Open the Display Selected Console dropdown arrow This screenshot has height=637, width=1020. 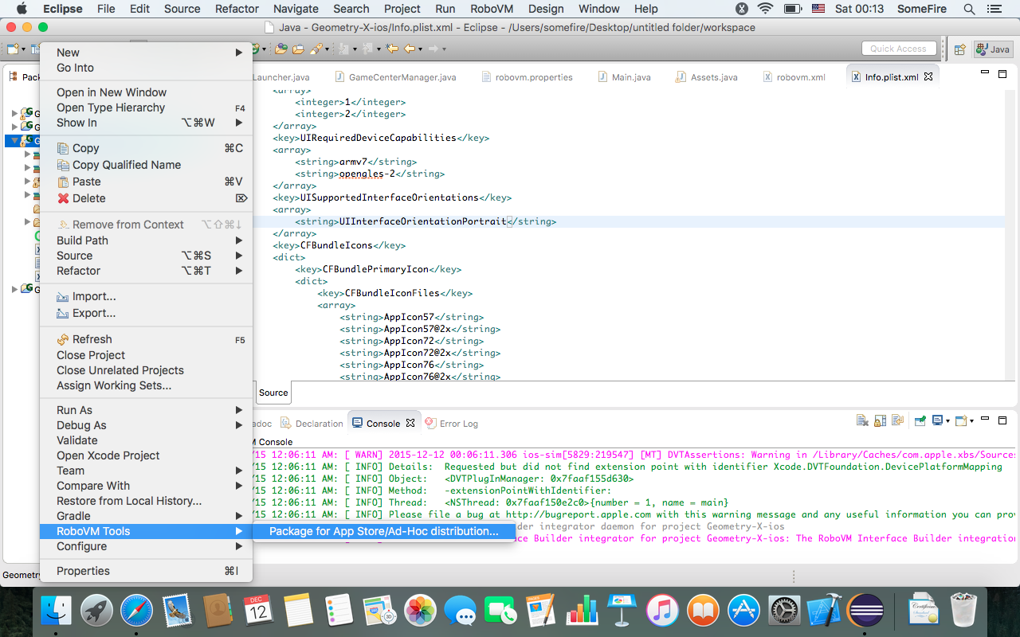pyautogui.click(x=947, y=421)
